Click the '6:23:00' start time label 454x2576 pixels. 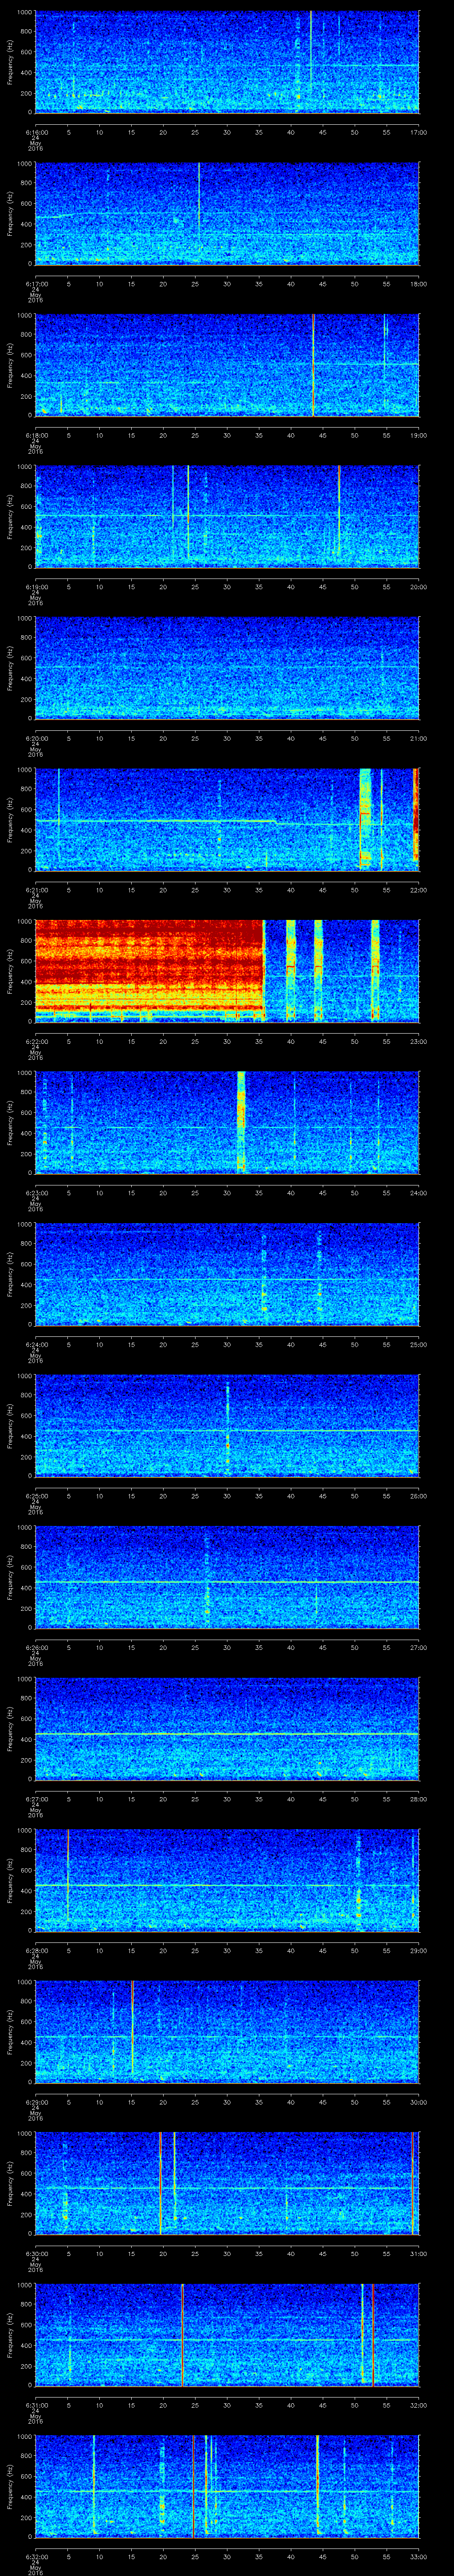(36, 1193)
